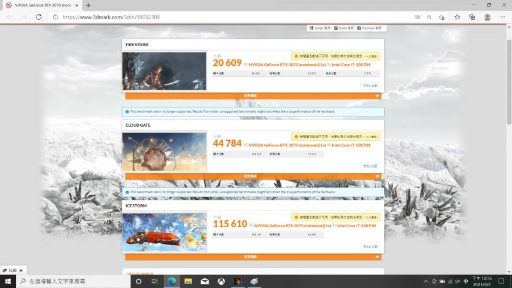Open the site info lock icon
The height and width of the screenshot is (288, 512).
[x=55, y=17]
